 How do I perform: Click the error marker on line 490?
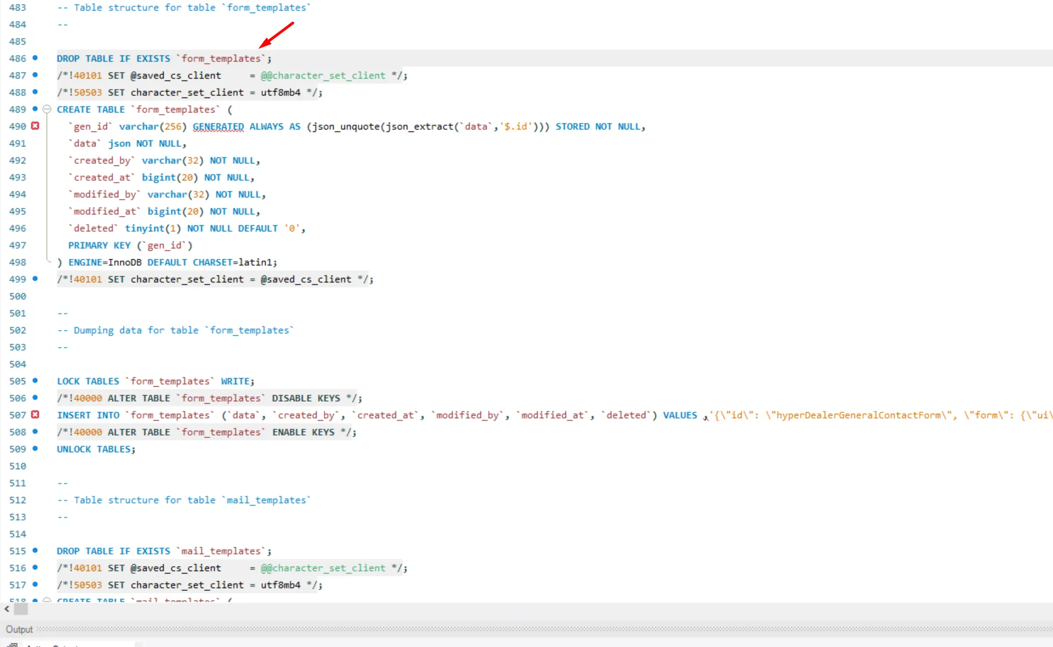[35, 126]
